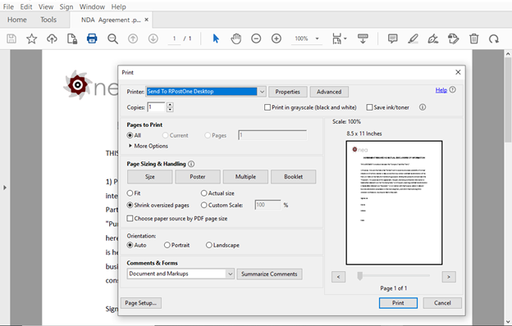
Task: Cancel the Print dialog
Action: point(442,303)
